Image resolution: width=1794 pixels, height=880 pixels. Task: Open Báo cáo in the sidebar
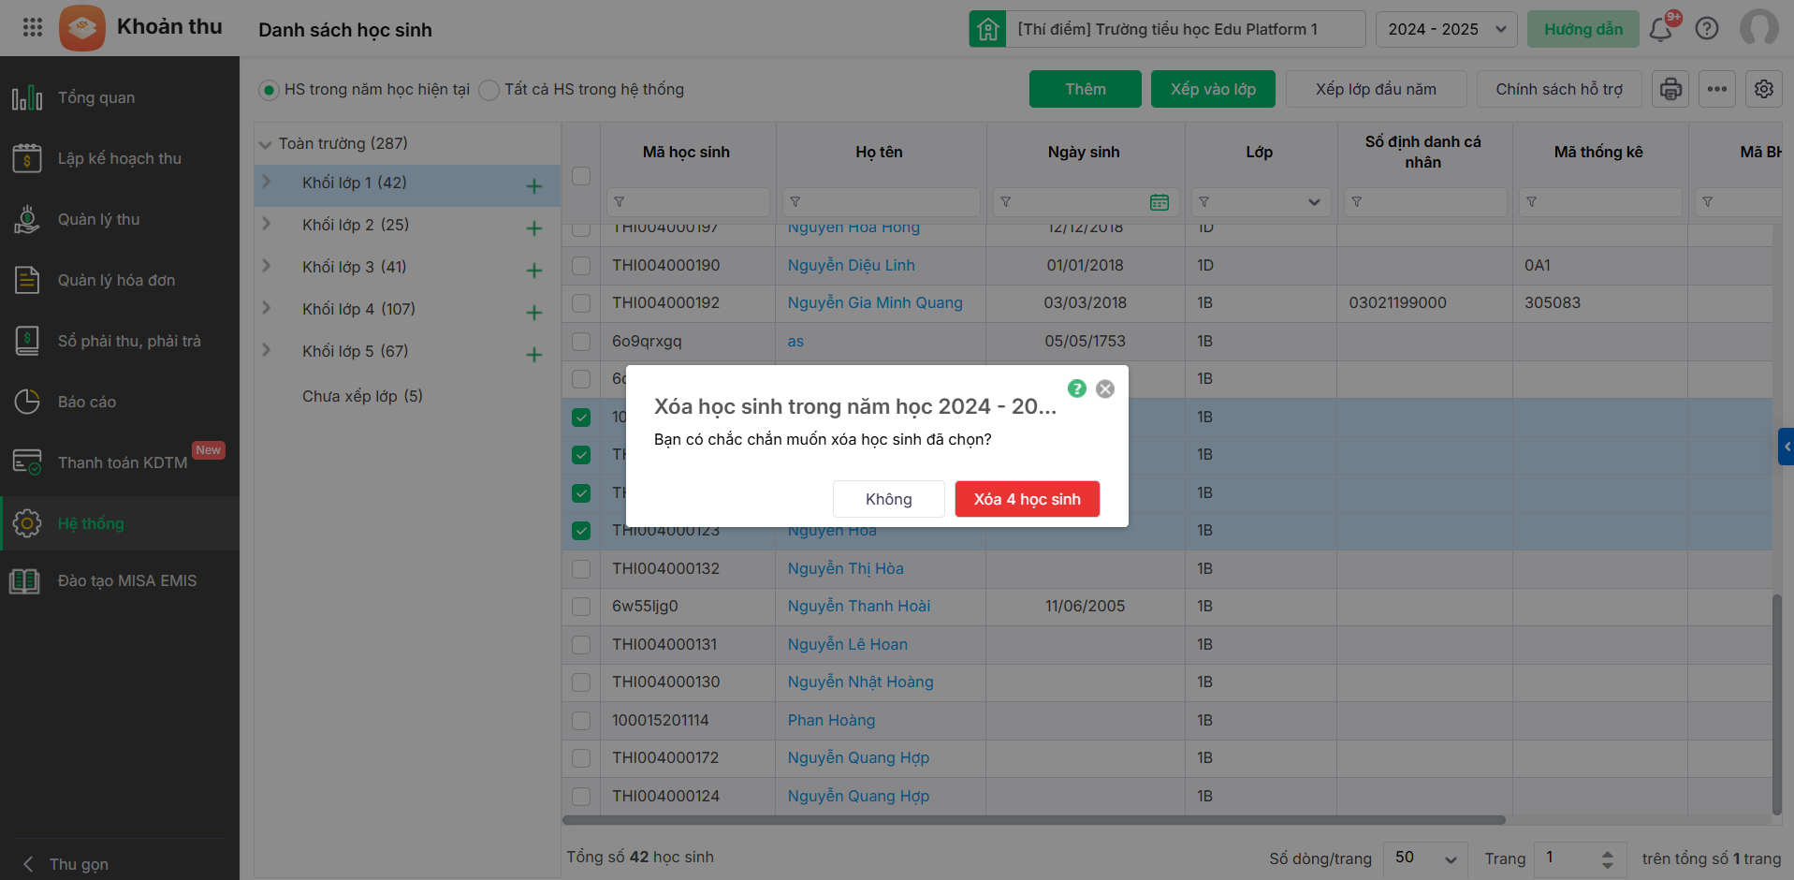pos(87,402)
